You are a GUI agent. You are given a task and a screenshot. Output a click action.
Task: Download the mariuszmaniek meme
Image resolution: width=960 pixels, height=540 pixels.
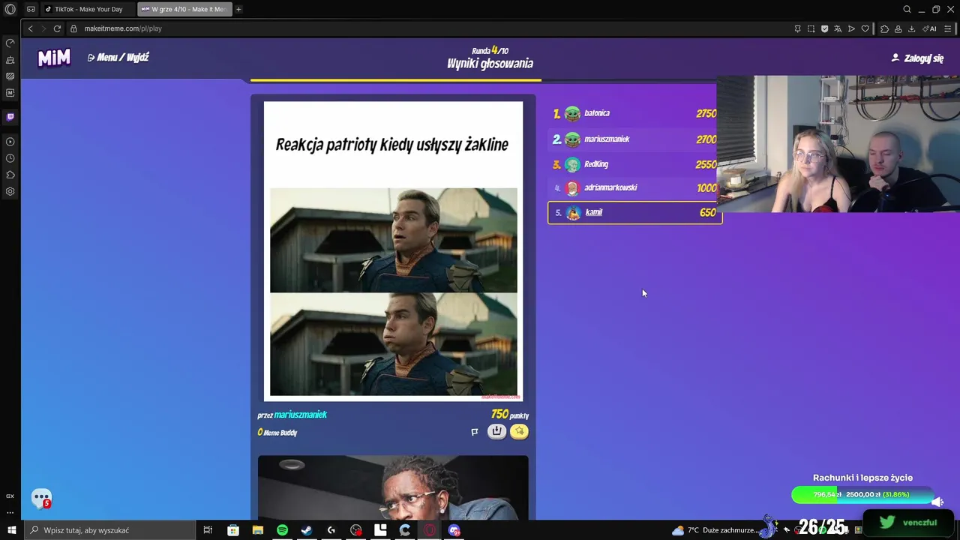tap(496, 431)
